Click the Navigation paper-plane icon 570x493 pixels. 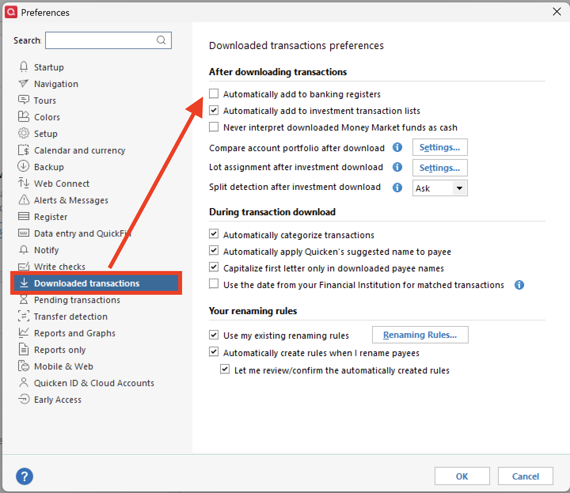[24, 83]
